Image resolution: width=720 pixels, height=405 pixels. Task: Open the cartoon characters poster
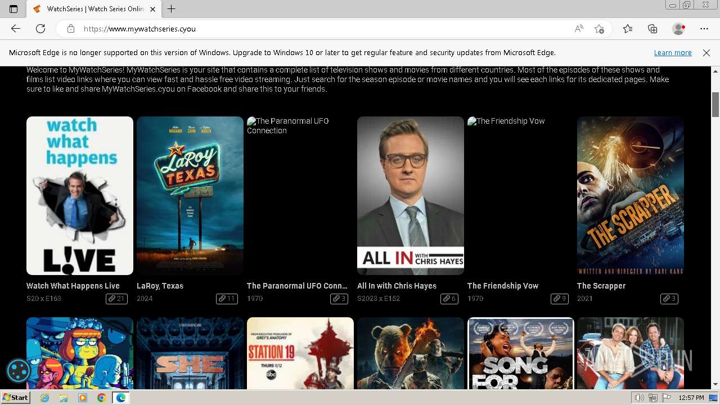pyautogui.click(x=80, y=353)
